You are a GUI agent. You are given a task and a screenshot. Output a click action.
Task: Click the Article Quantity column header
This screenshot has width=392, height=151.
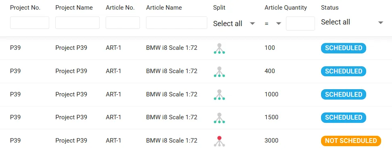(x=286, y=8)
